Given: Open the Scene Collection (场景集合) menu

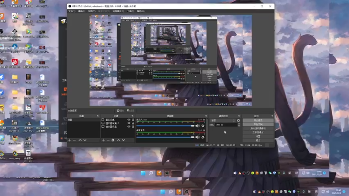Looking at the screenshot, I should [x=118, y=11].
